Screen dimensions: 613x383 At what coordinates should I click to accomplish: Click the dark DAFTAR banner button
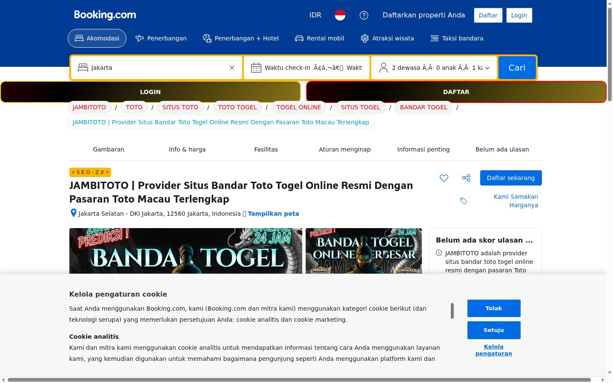(x=456, y=92)
